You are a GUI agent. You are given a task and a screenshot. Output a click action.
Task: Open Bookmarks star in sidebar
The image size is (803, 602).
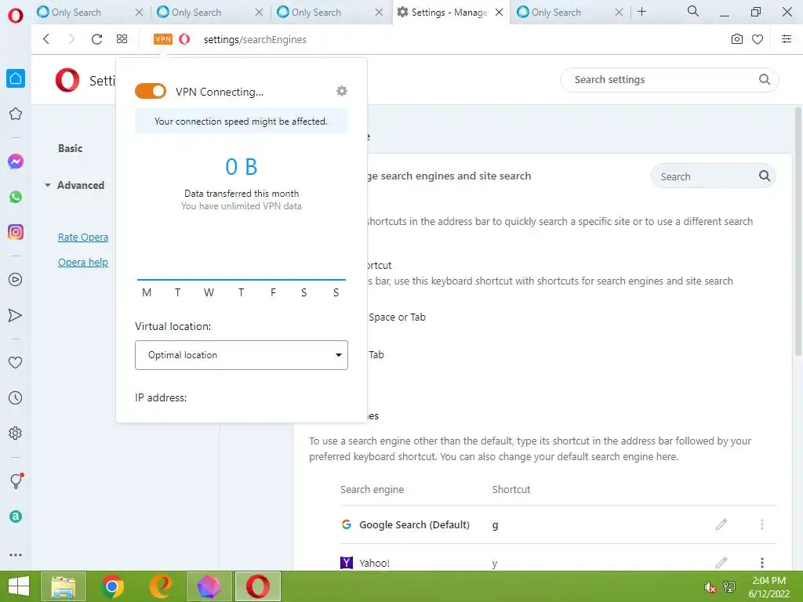point(16,114)
